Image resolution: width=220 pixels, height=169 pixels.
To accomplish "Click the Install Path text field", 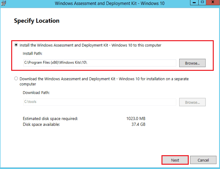I will coord(100,63).
